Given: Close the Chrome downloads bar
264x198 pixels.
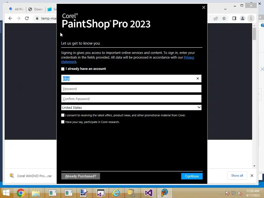Looking at the screenshot, I should pyautogui.click(x=252, y=176).
